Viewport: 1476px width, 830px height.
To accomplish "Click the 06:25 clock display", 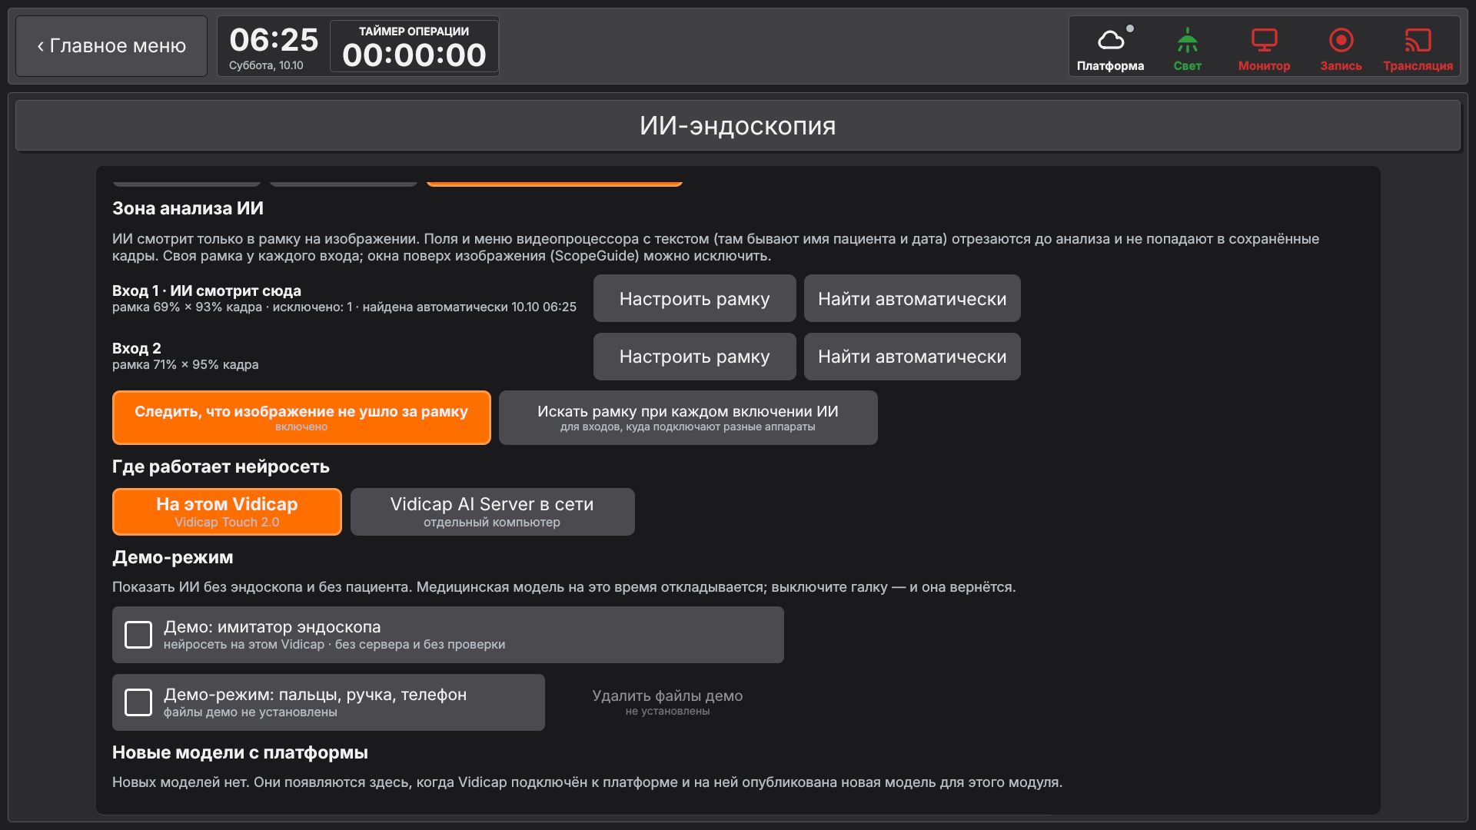I will [274, 39].
